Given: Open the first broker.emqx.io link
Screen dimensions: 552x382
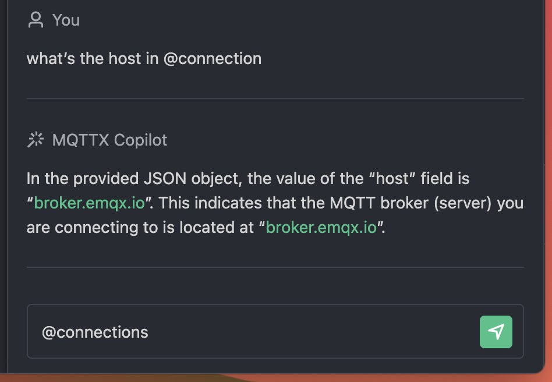Looking at the screenshot, I should point(89,203).
